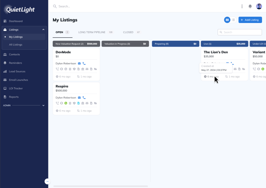This screenshot has height=188, width=266.
Task: Click the DevMode card phone icon
Action: 84,63
